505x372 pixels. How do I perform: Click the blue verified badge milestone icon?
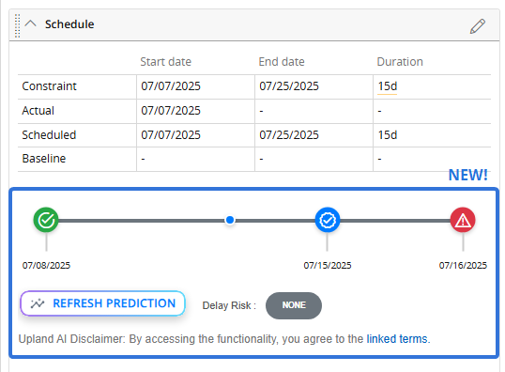point(328,220)
